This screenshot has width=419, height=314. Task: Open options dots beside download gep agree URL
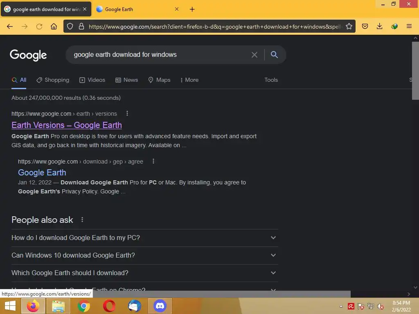tap(153, 161)
